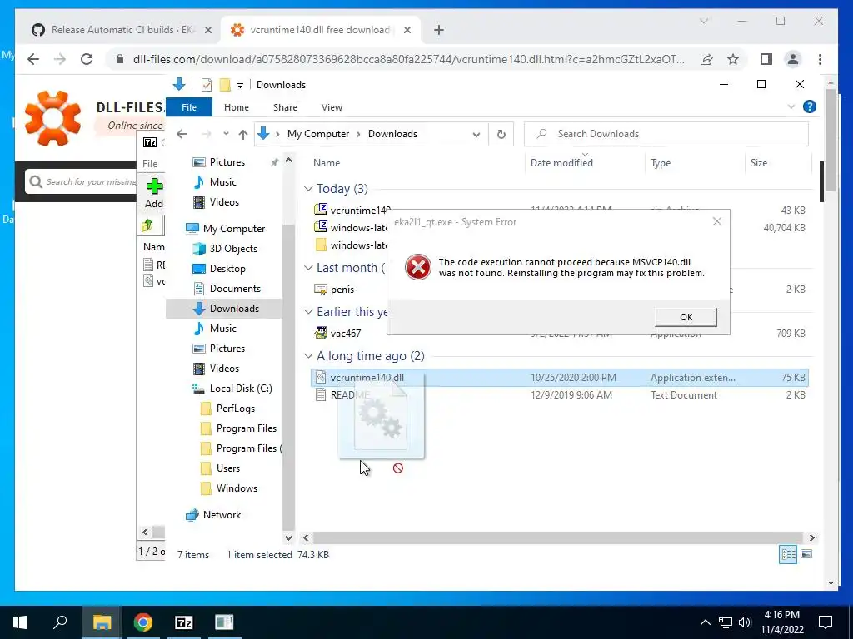Collapse the A long time ago (2) group

(308, 356)
